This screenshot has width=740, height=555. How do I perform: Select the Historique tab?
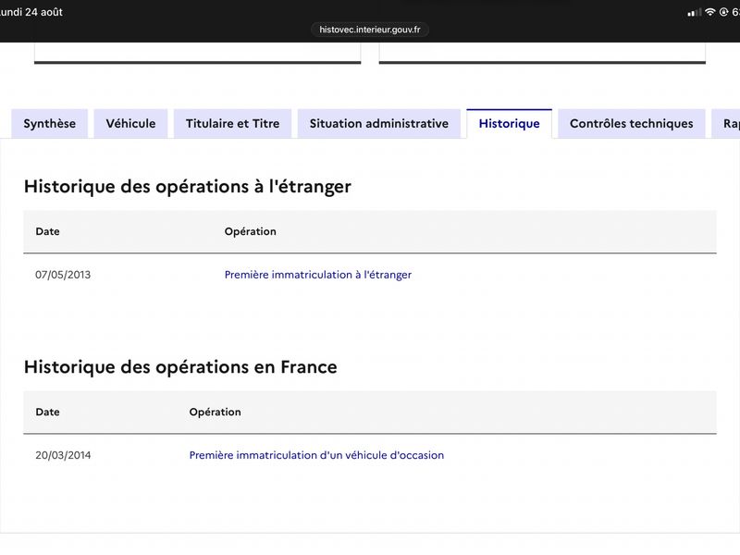[510, 124]
